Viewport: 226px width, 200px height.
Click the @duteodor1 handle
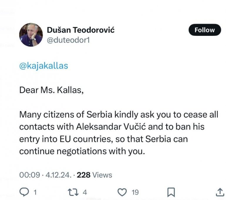coord(68,40)
